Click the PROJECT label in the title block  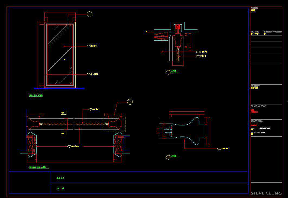(255, 86)
